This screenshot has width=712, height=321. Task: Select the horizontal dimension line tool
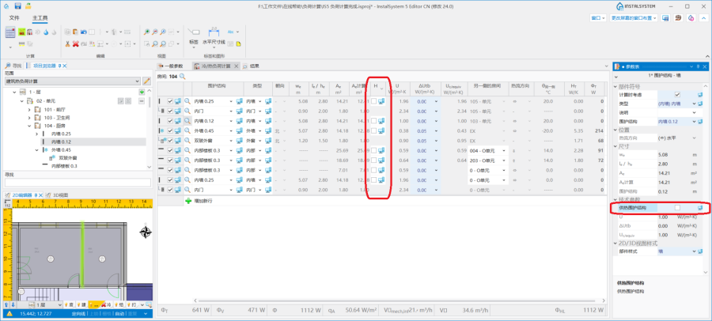(214, 36)
